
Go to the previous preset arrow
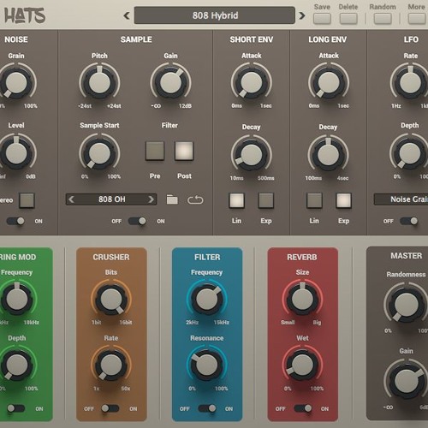tap(127, 15)
